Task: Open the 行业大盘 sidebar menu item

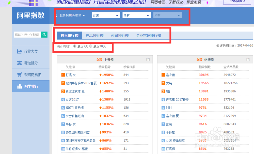Action: pyautogui.click(x=31, y=51)
